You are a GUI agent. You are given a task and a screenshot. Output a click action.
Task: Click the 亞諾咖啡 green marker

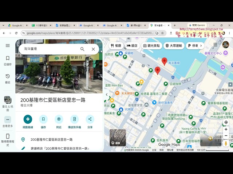coord(166,84)
